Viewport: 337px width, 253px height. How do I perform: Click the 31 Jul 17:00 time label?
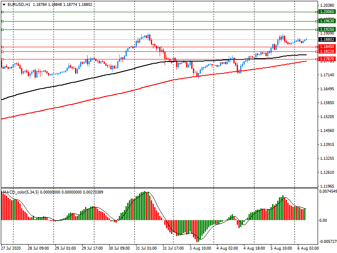(x=173, y=248)
